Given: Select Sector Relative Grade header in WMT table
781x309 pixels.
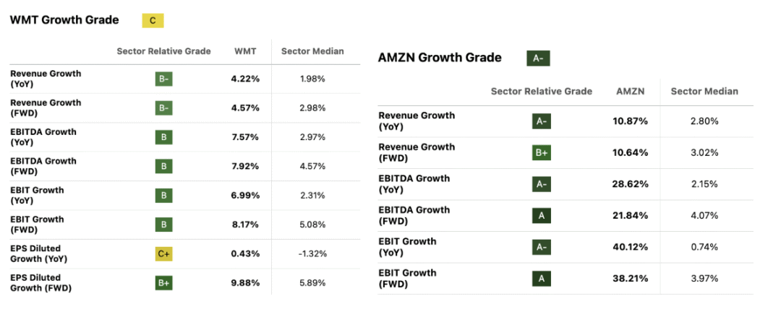Looking at the screenshot, I should point(163,51).
